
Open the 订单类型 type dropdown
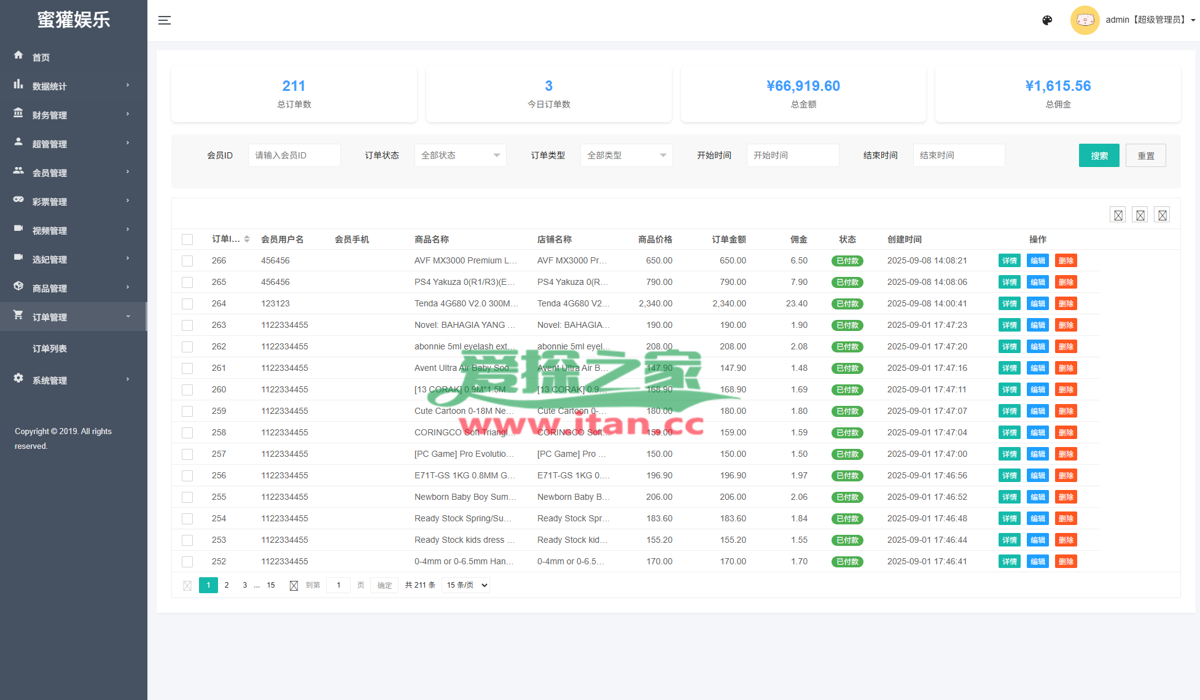[x=626, y=155]
